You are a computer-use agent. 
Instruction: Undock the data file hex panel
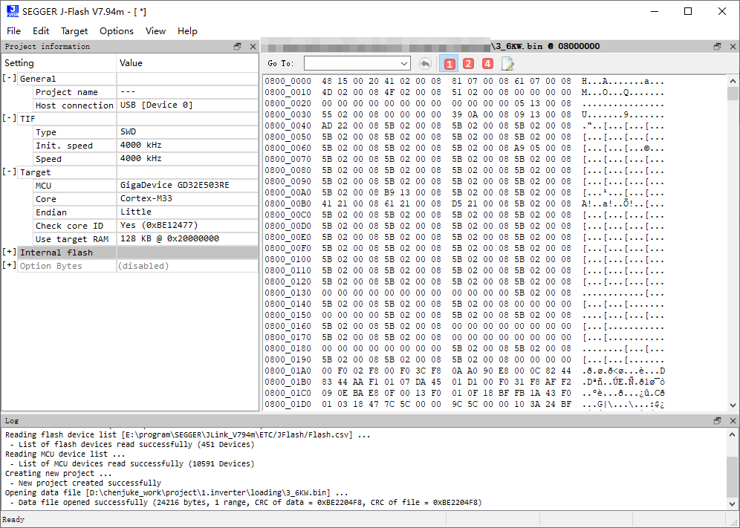point(718,46)
